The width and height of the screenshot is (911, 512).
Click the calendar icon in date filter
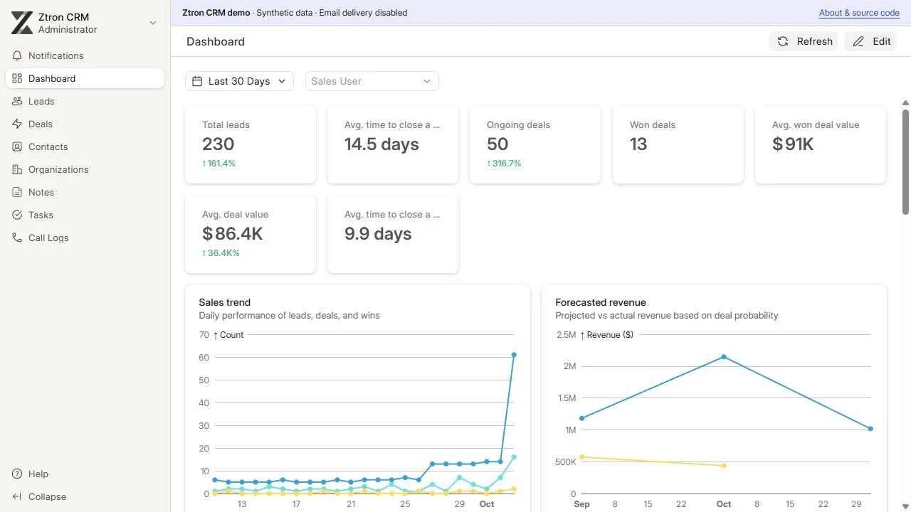point(198,81)
